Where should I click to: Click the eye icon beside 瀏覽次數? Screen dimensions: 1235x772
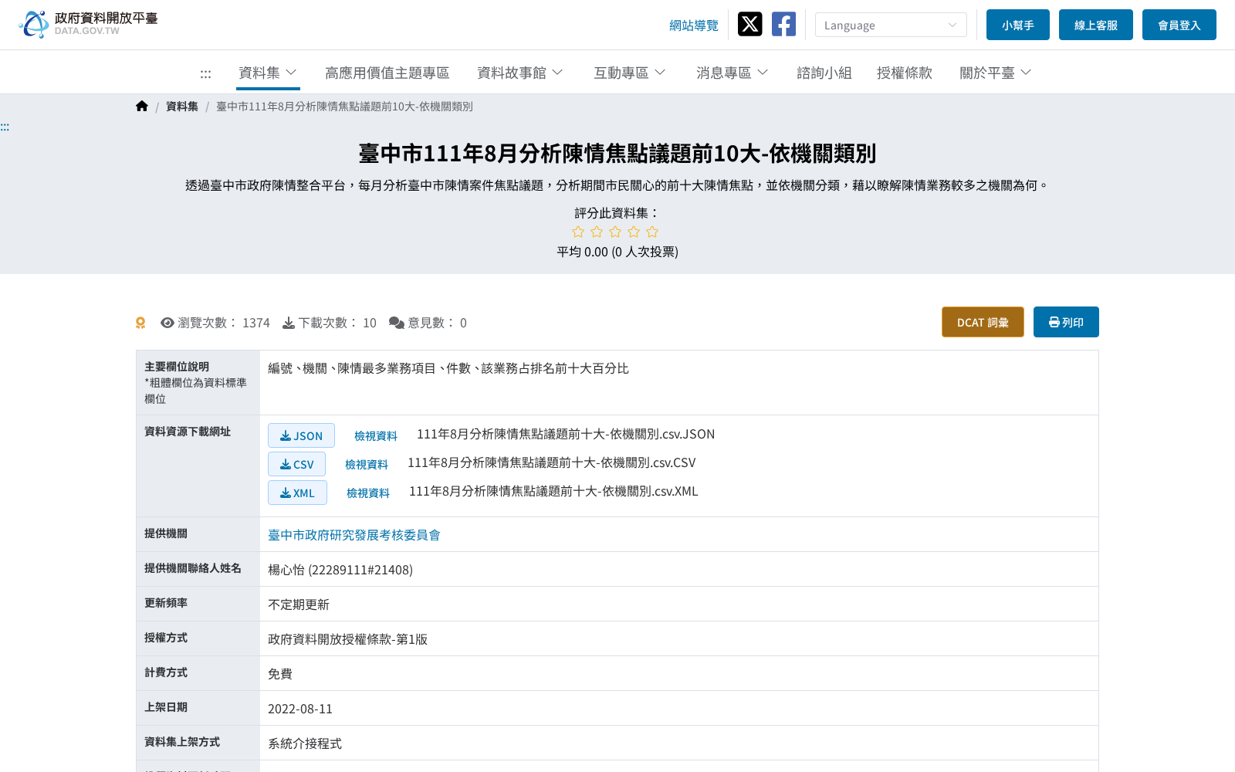[x=167, y=323]
